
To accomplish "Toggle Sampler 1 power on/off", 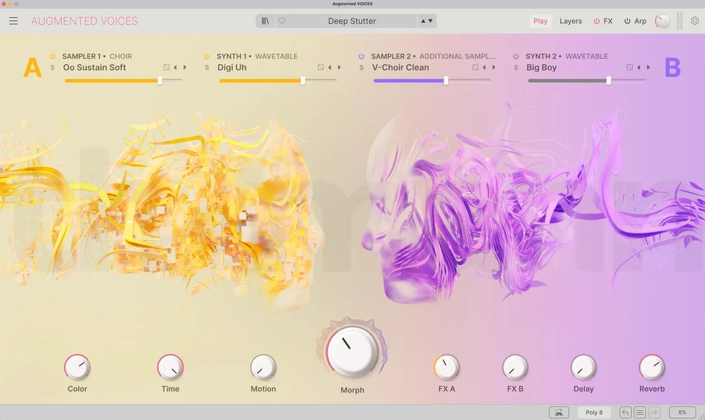I will tap(53, 56).
